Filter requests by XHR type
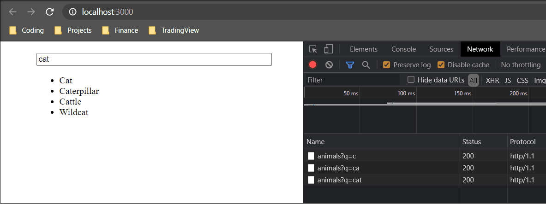546x204 pixels. coord(492,80)
